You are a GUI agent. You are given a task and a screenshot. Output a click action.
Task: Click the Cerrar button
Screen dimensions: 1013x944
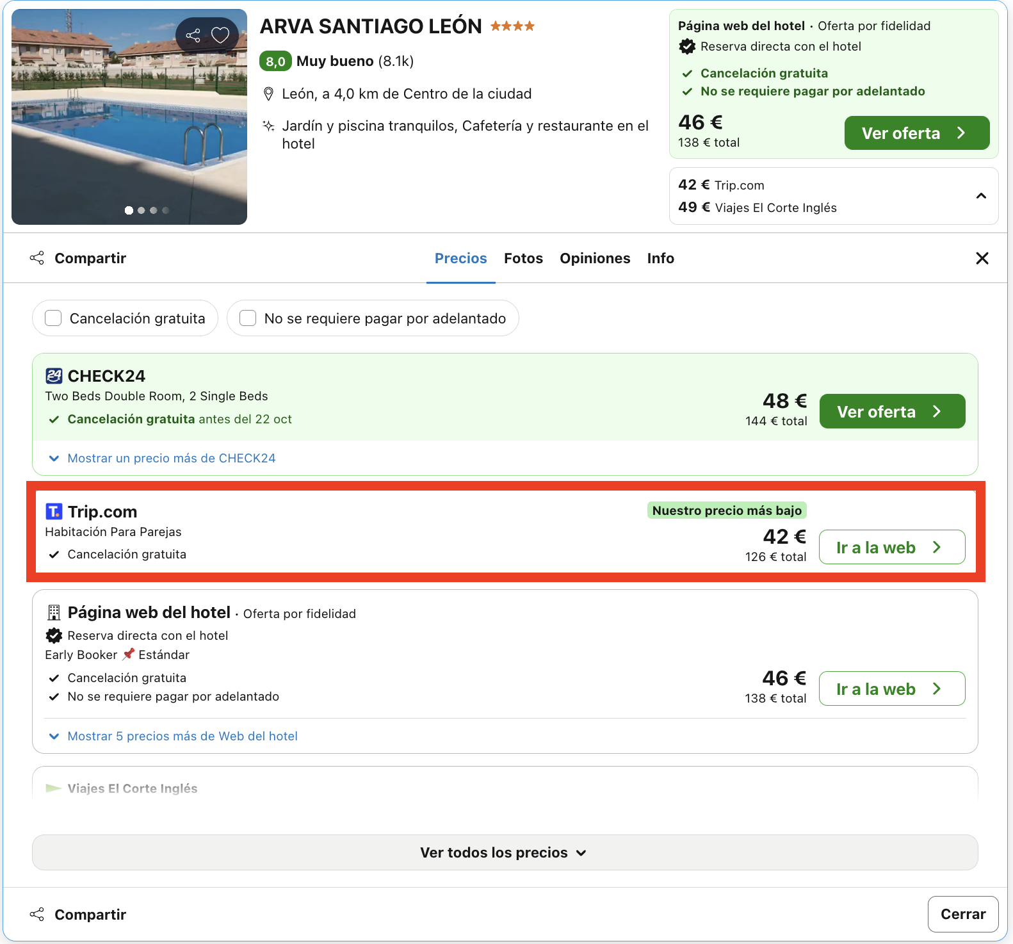963,915
